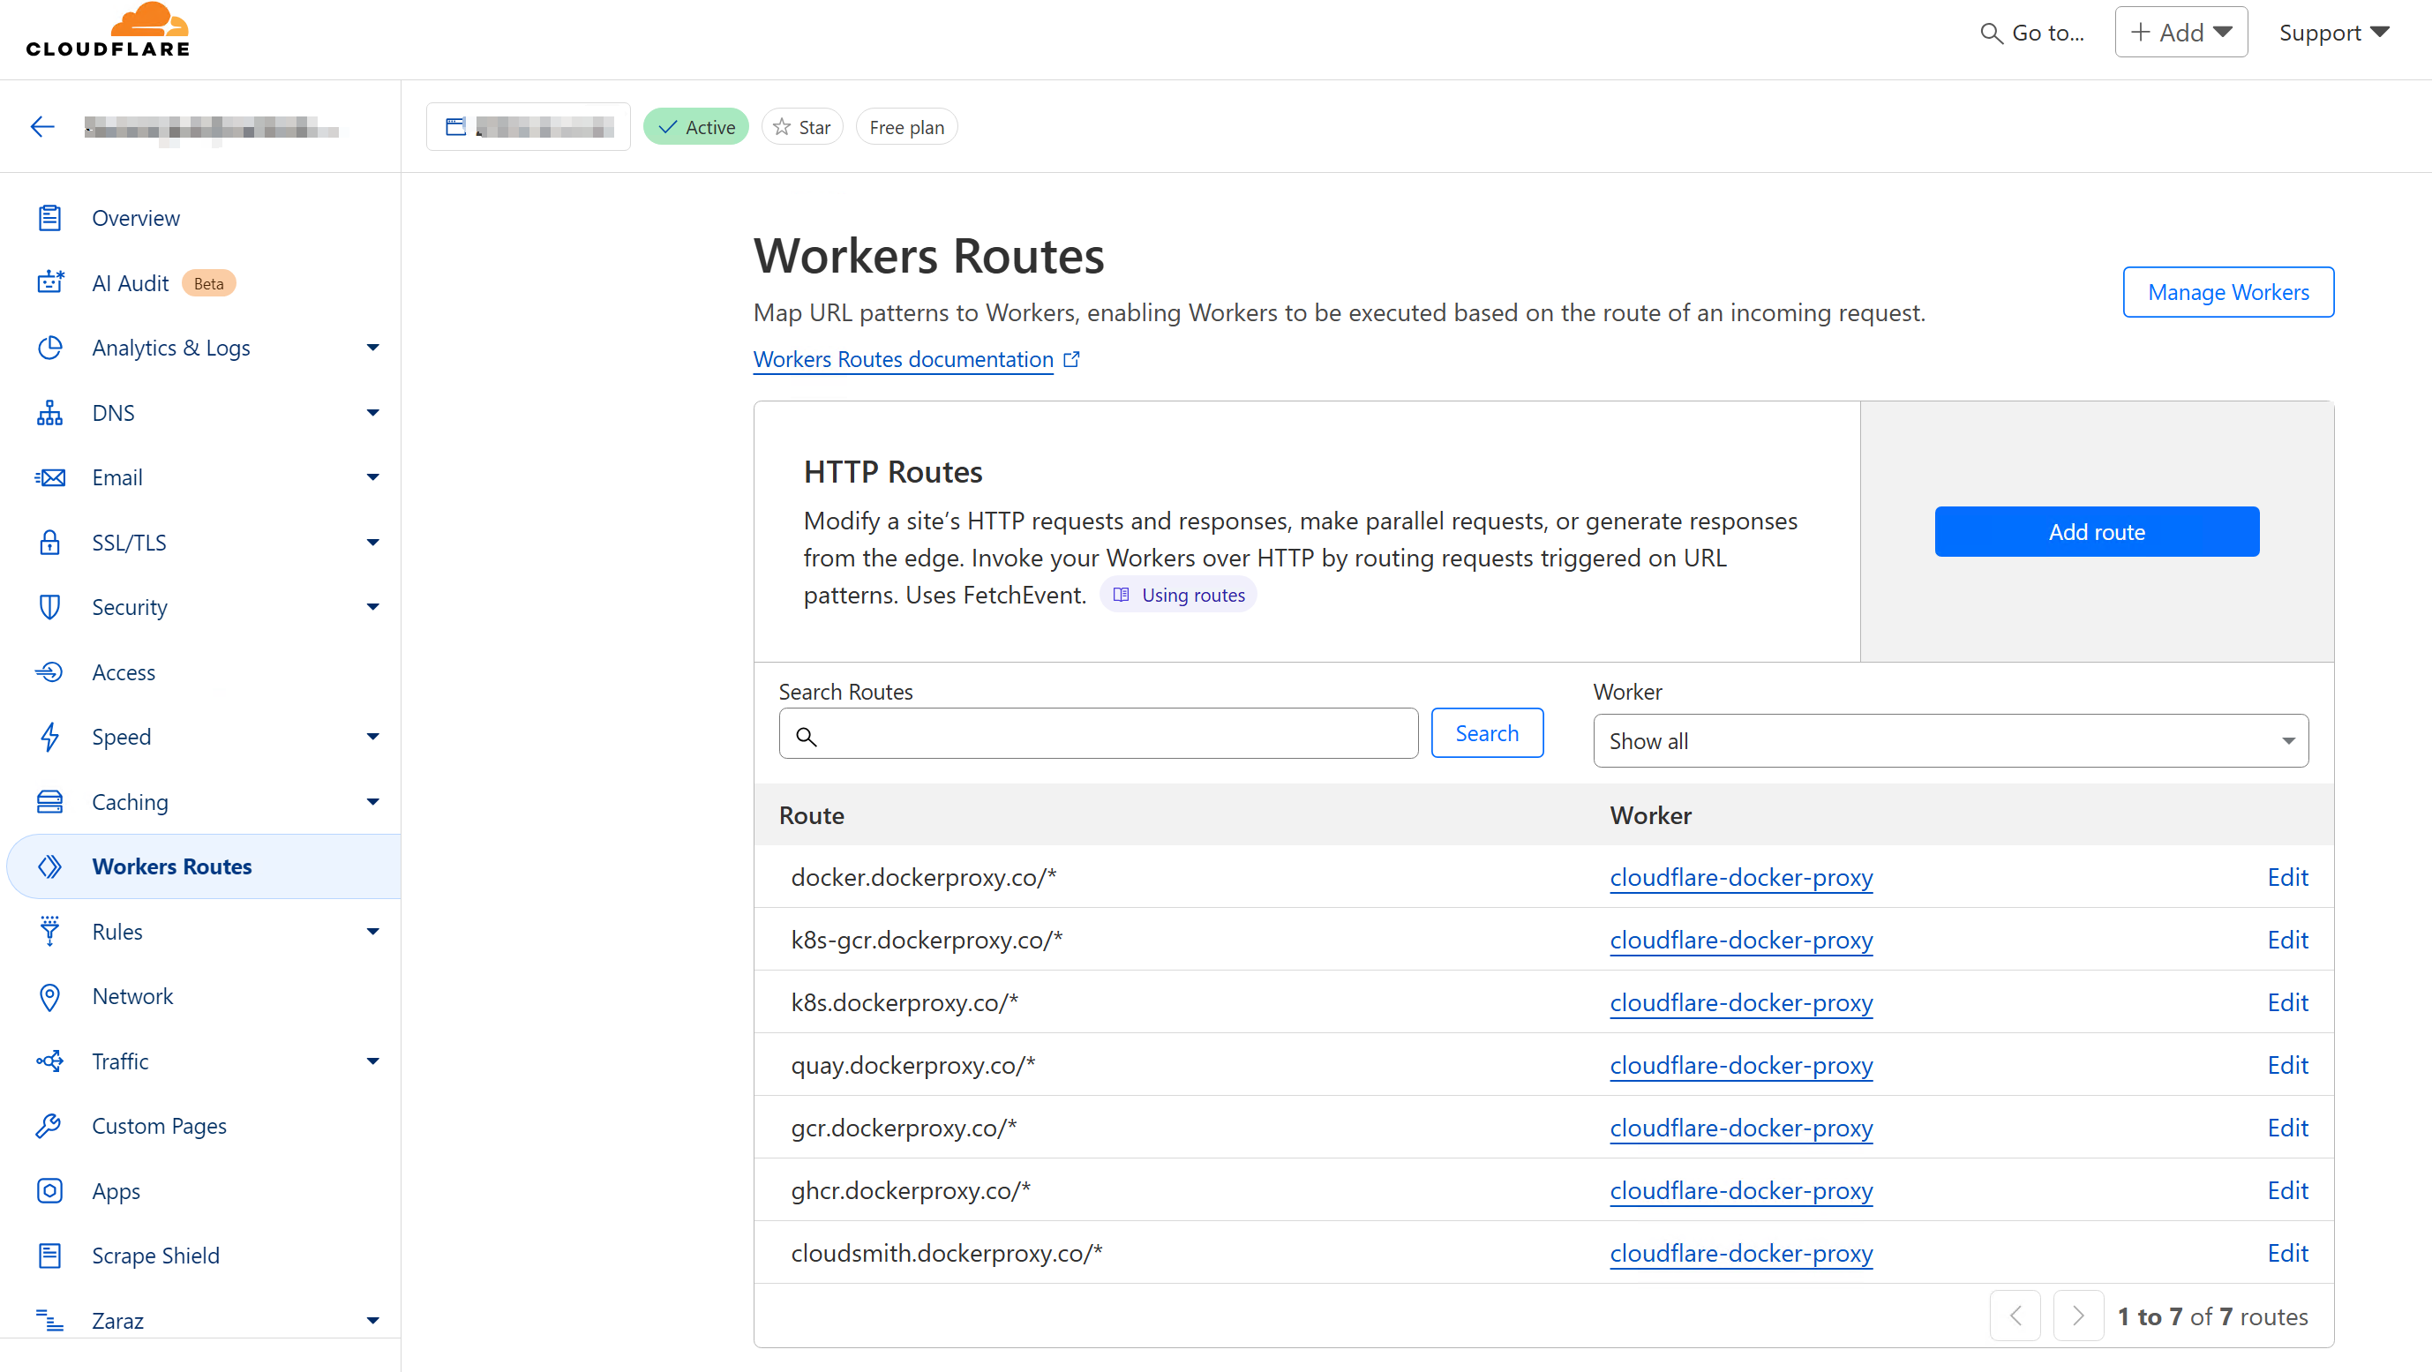Open the Add dropdown menu
The image size is (2432, 1372).
point(2181,32)
